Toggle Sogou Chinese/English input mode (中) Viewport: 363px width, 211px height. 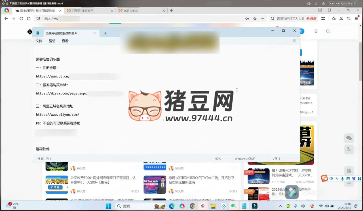(x=331, y=178)
